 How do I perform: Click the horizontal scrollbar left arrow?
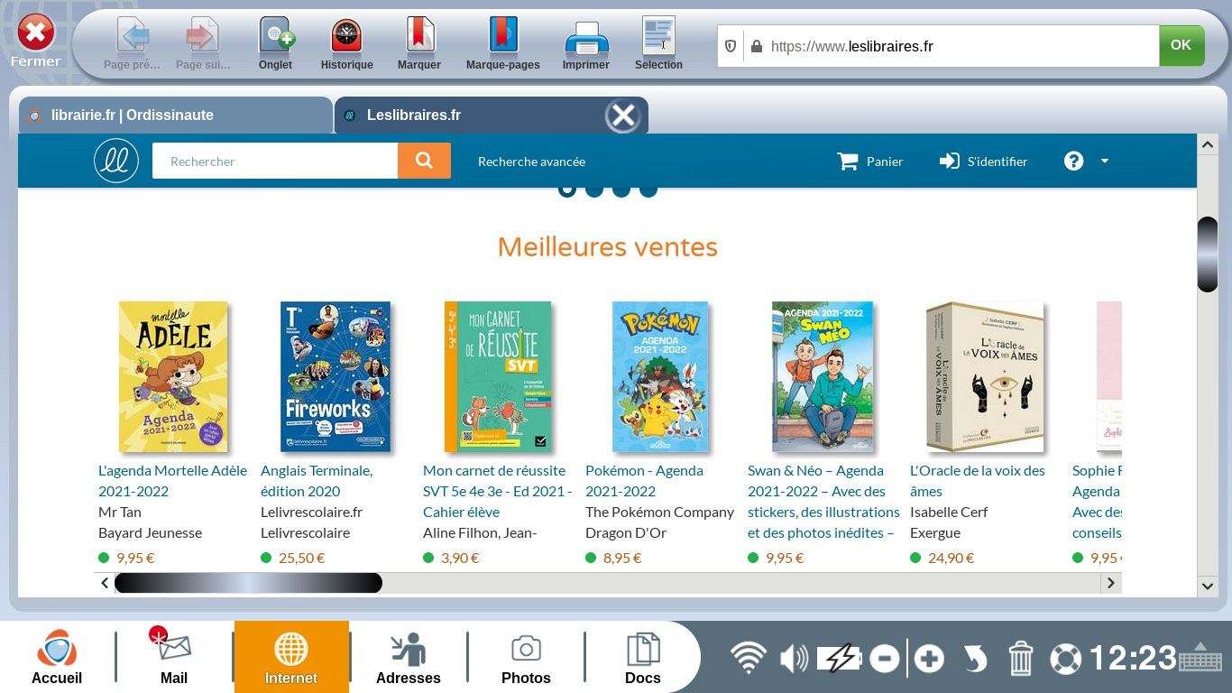(105, 583)
